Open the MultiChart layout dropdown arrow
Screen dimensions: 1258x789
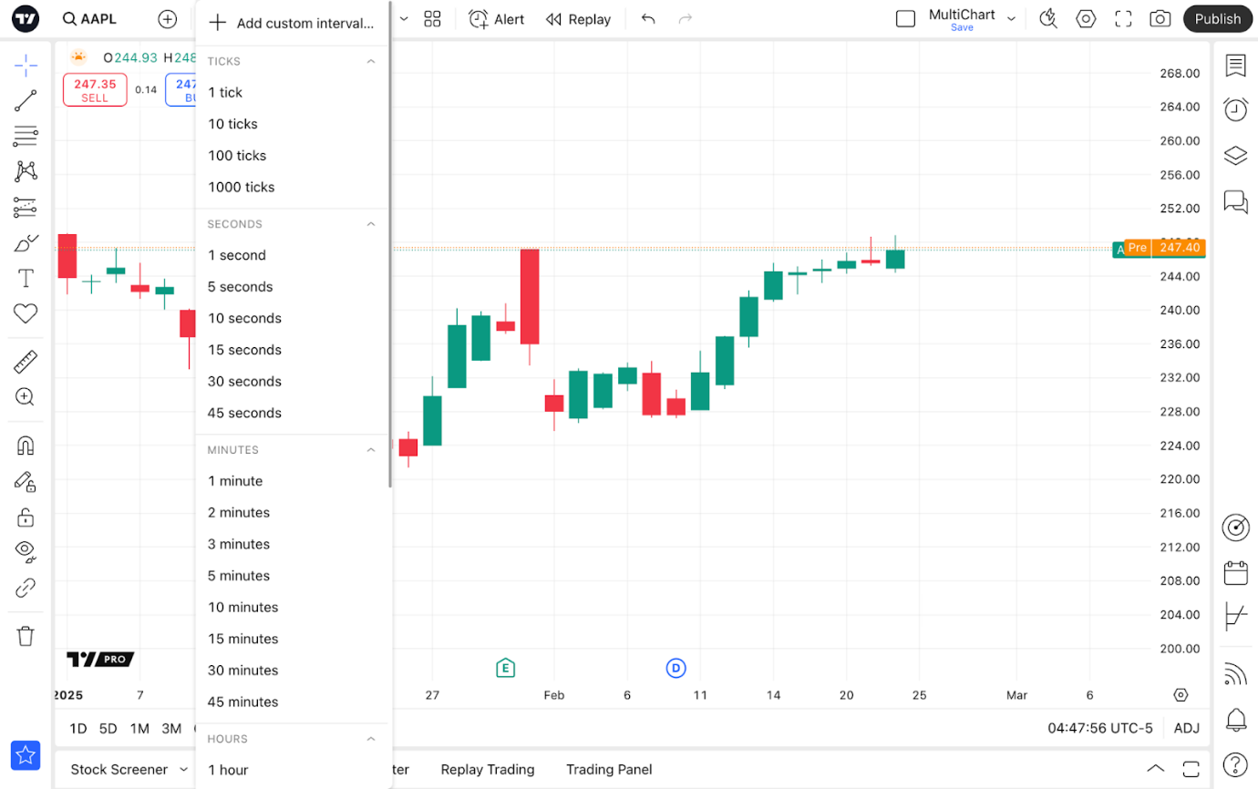(1011, 19)
